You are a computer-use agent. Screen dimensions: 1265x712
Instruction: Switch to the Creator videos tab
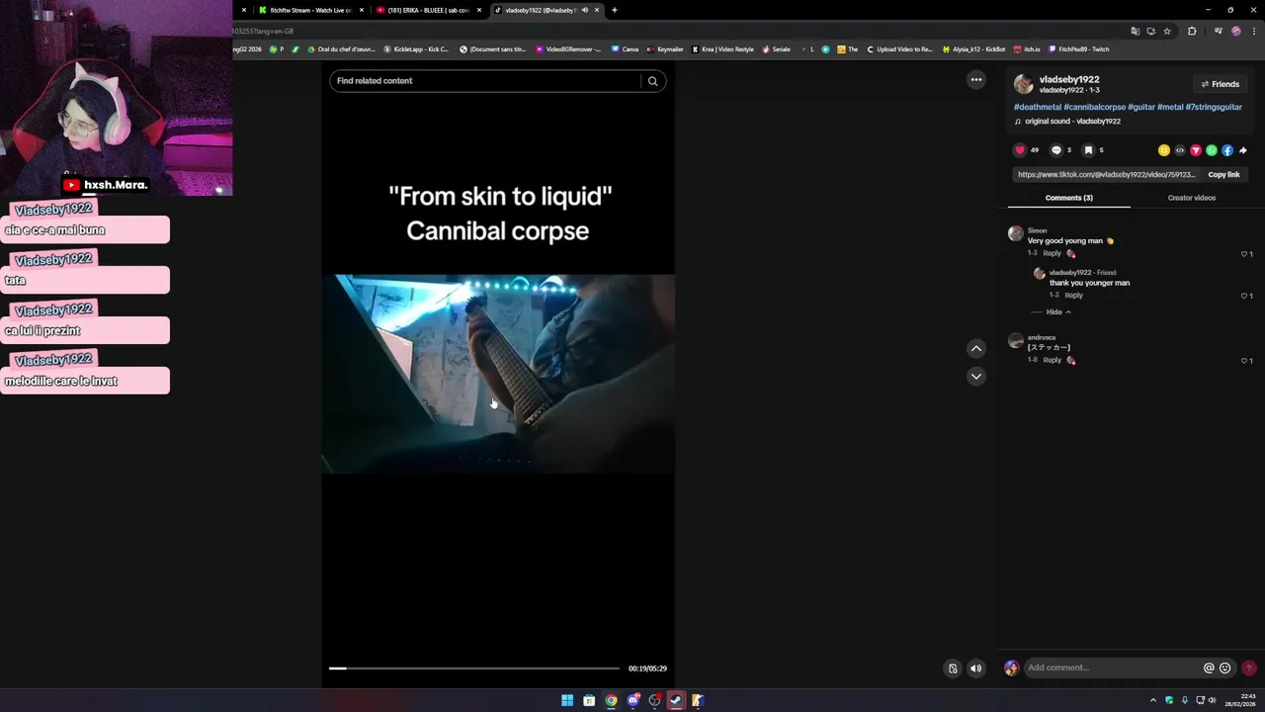pos(1192,198)
